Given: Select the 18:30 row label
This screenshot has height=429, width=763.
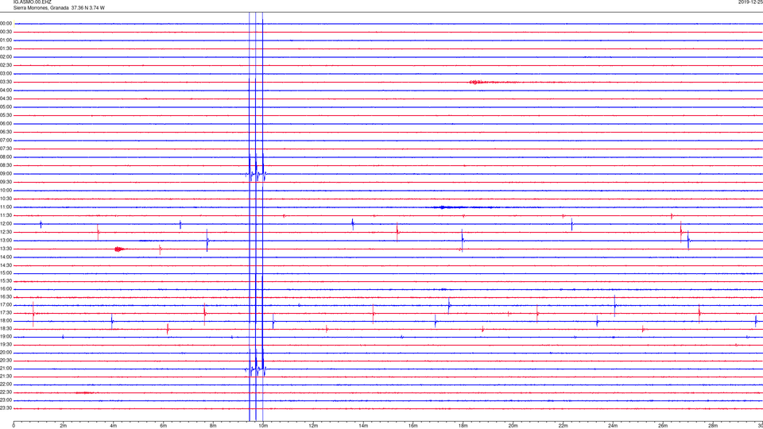Looking at the screenshot, I should click(x=6, y=329).
